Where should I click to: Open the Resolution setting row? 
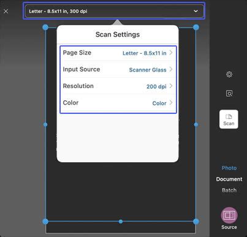(118, 86)
